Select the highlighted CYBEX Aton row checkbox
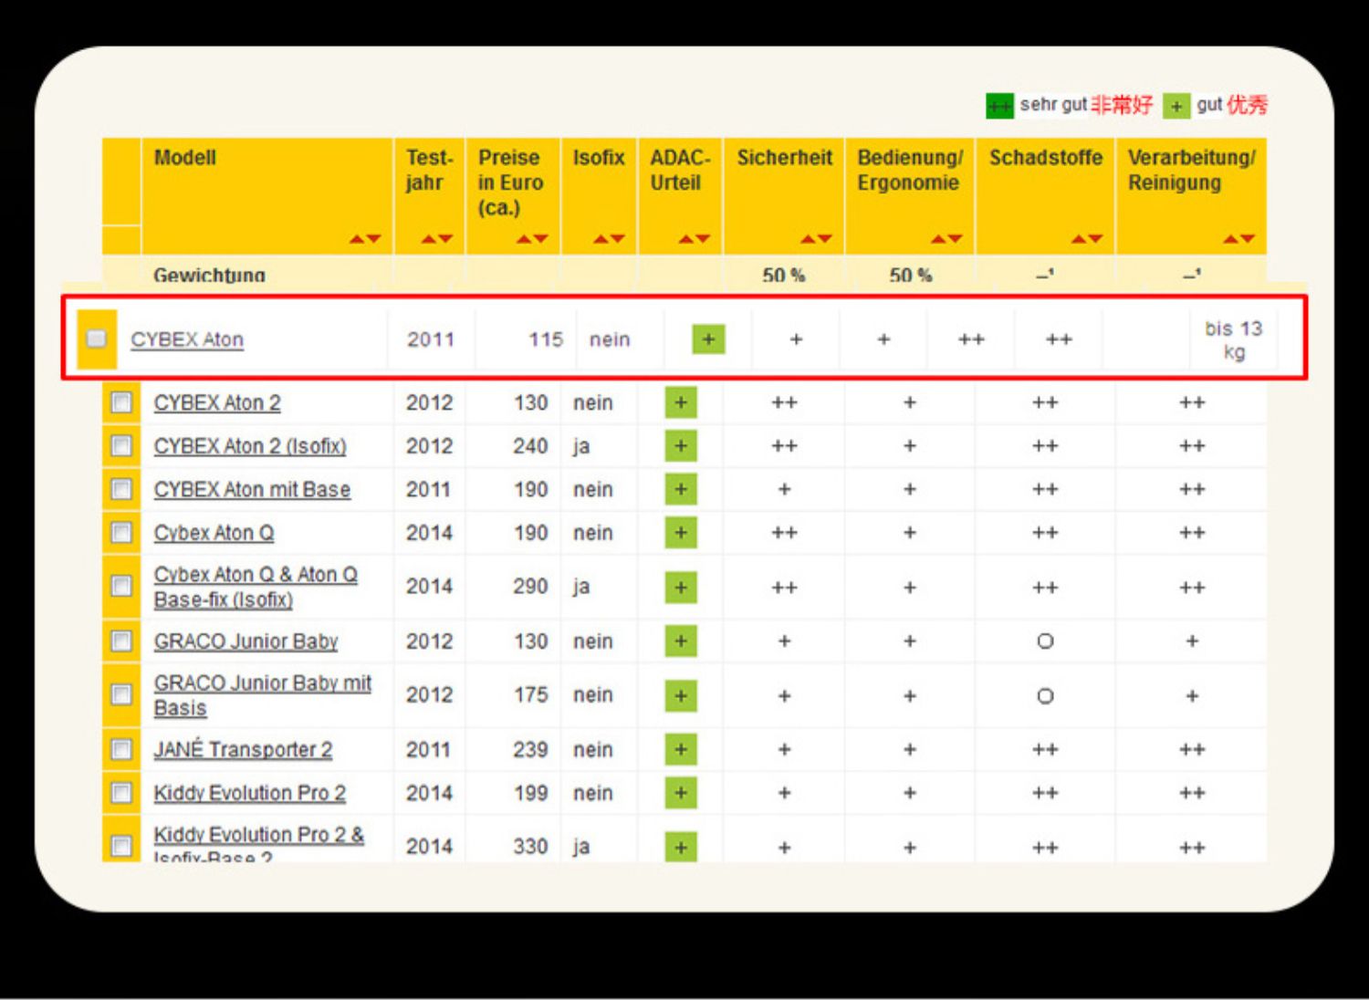Image resolution: width=1369 pixels, height=1000 pixels. point(97,339)
